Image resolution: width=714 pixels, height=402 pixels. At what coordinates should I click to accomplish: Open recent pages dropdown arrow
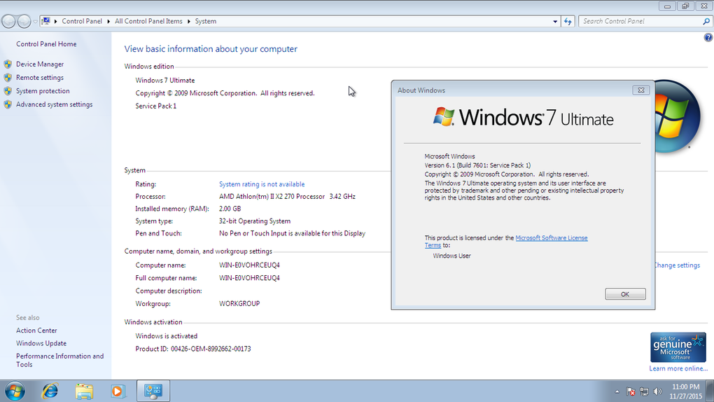pyautogui.click(x=35, y=22)
